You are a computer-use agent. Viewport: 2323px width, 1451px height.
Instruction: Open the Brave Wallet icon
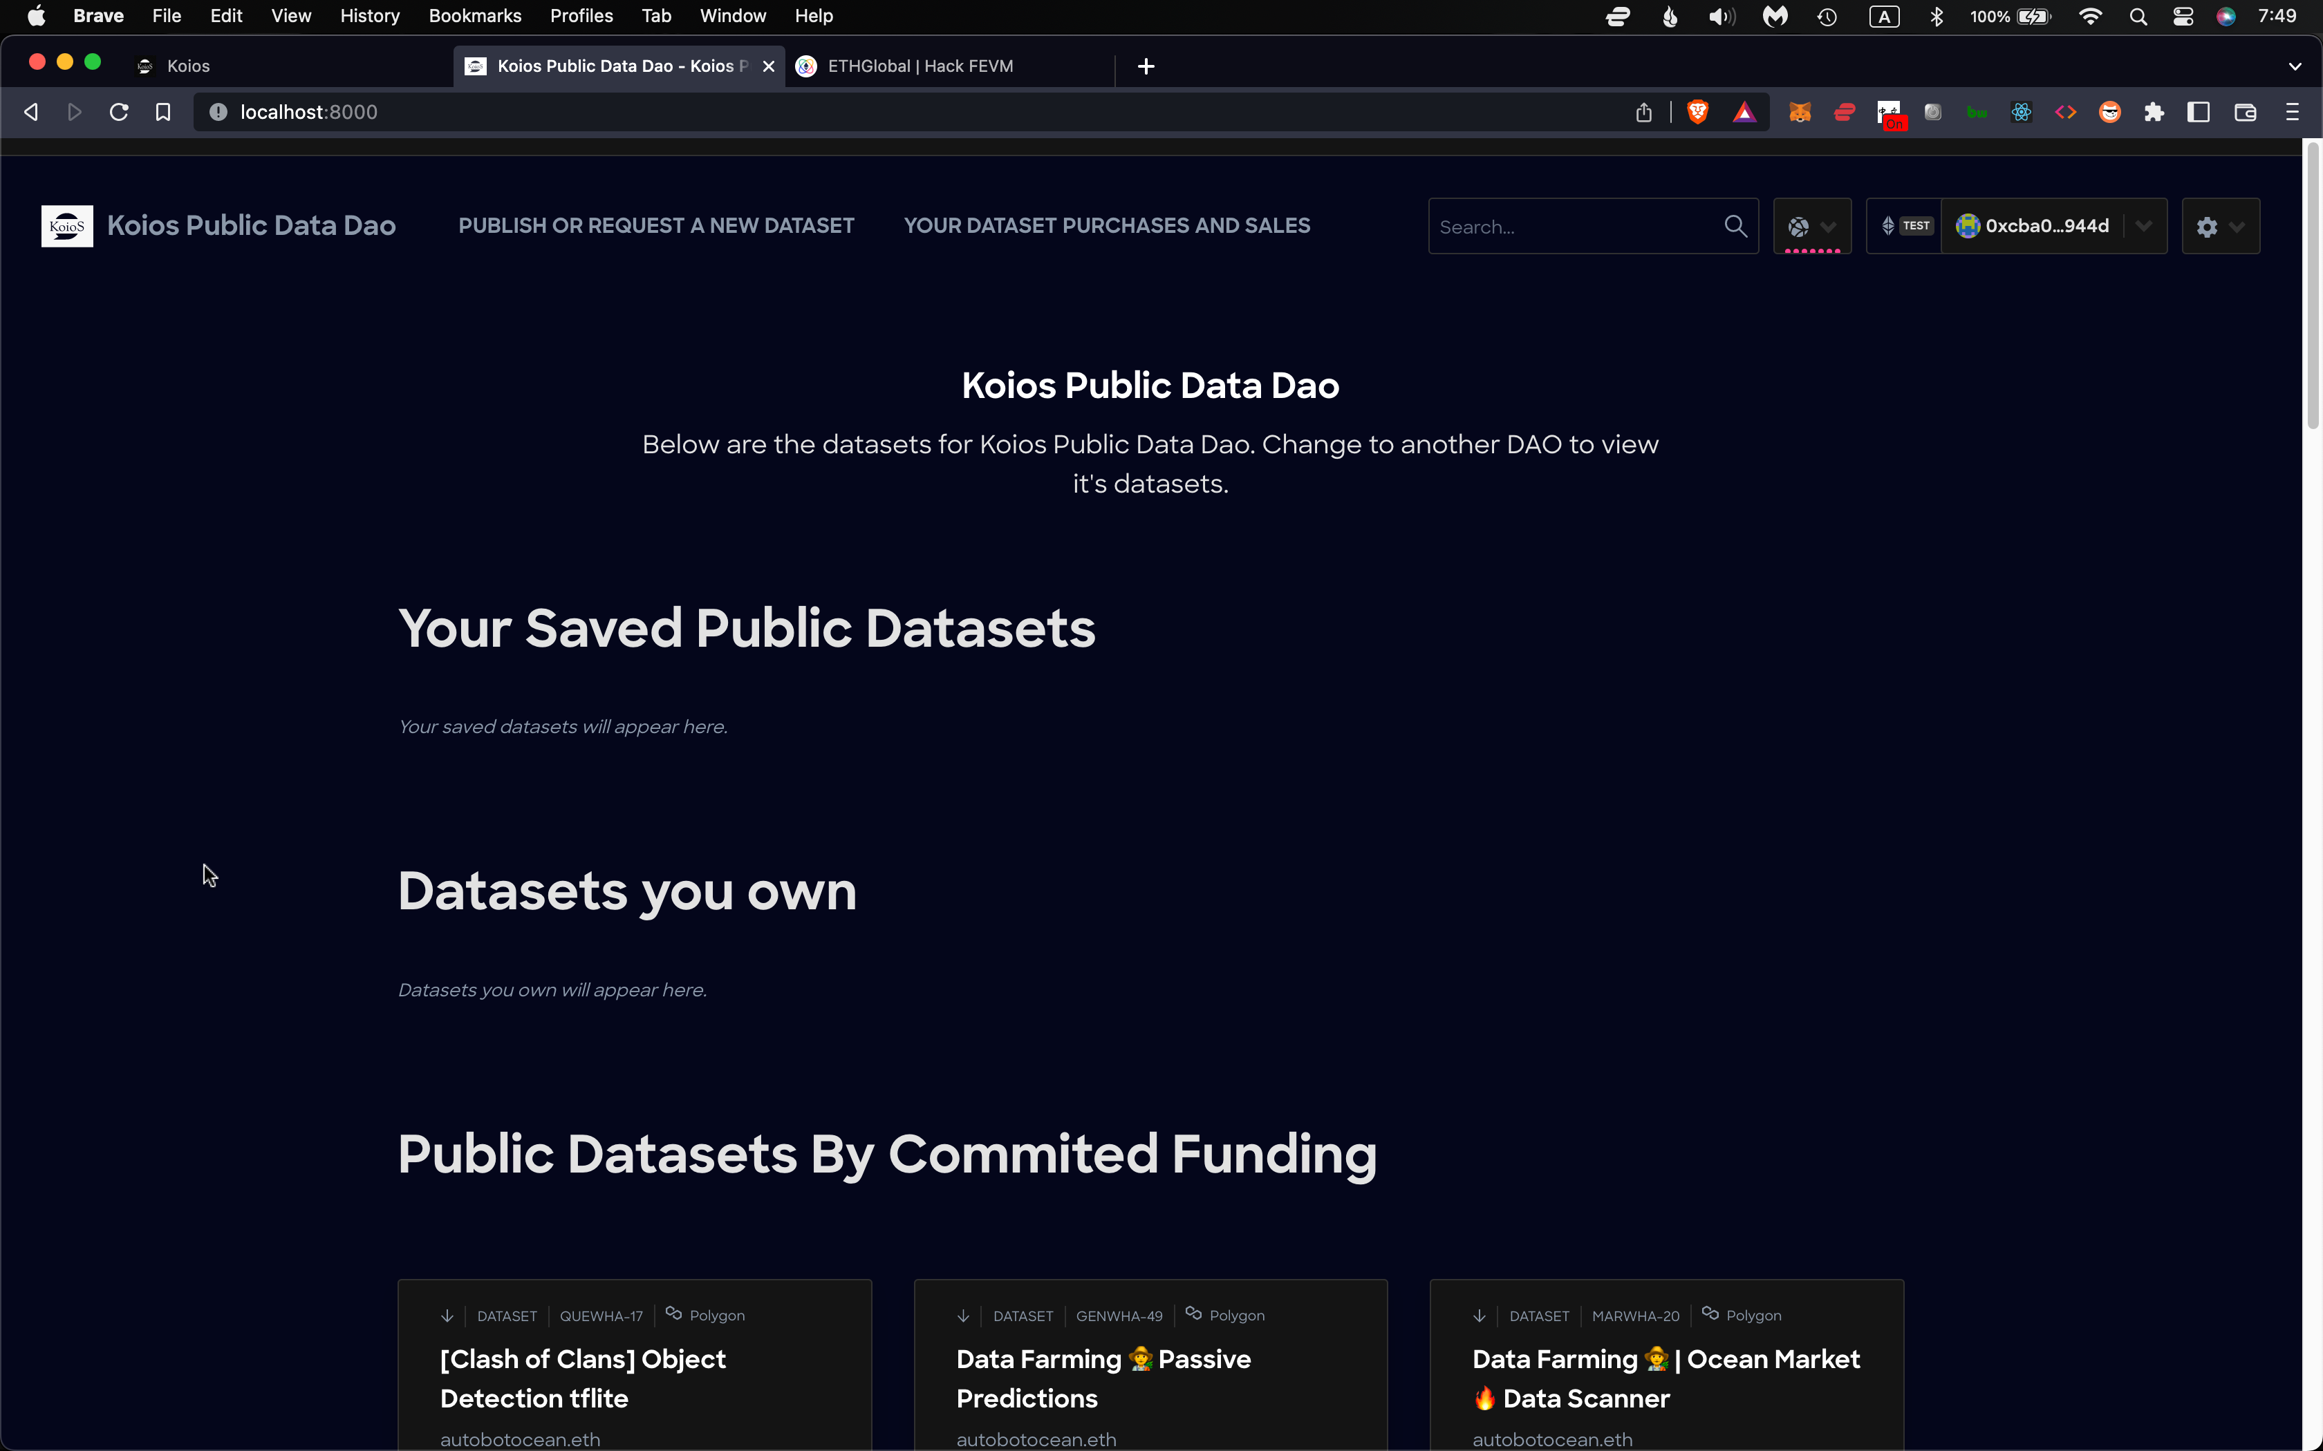click(x=2244, y=112)
